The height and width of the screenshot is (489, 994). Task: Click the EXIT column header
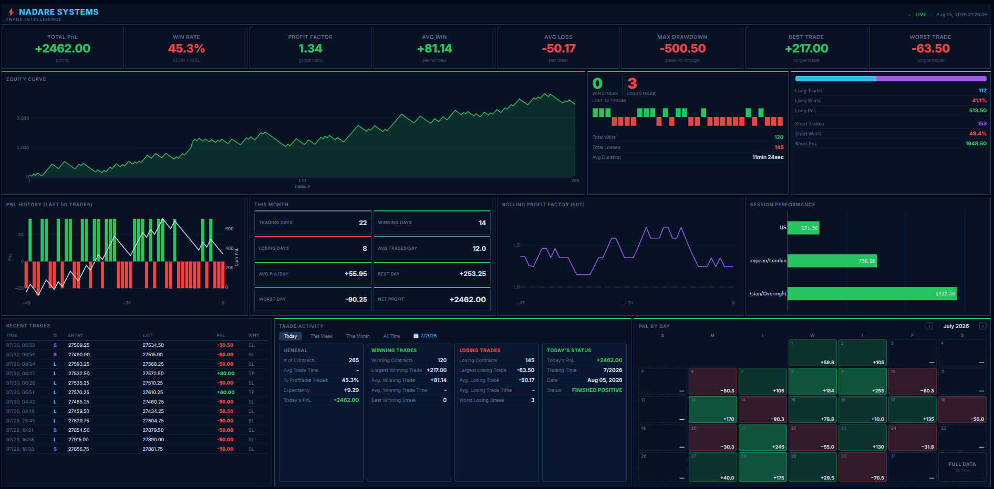(148, 335)
